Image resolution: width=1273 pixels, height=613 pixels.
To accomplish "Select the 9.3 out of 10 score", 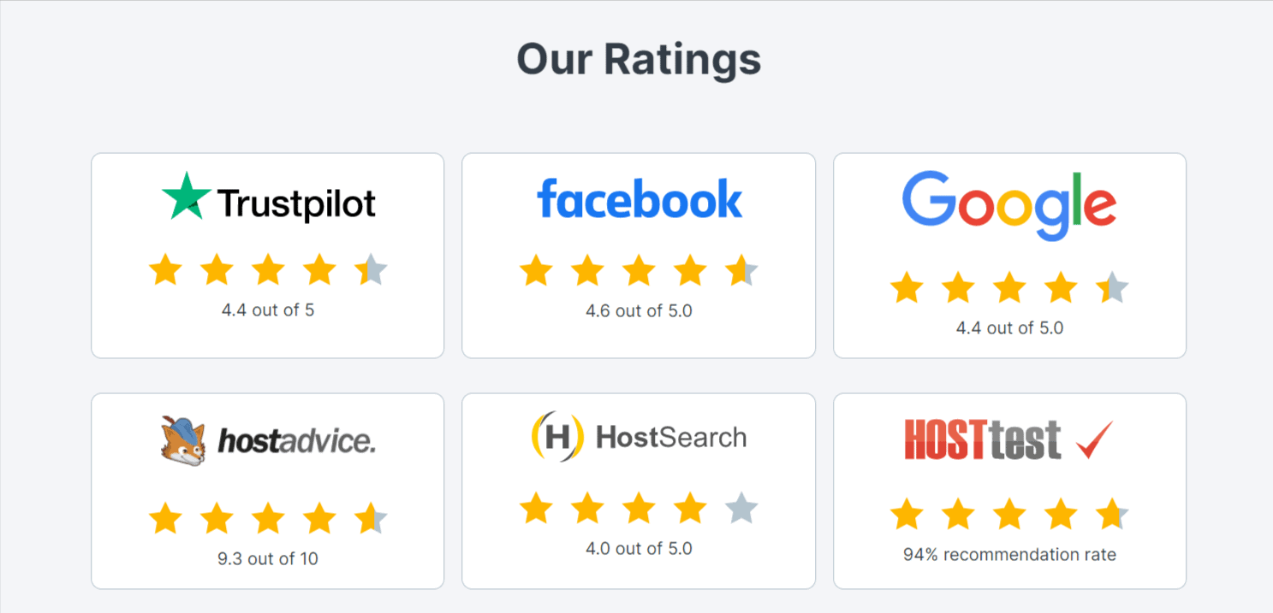I will coord(267,558).
